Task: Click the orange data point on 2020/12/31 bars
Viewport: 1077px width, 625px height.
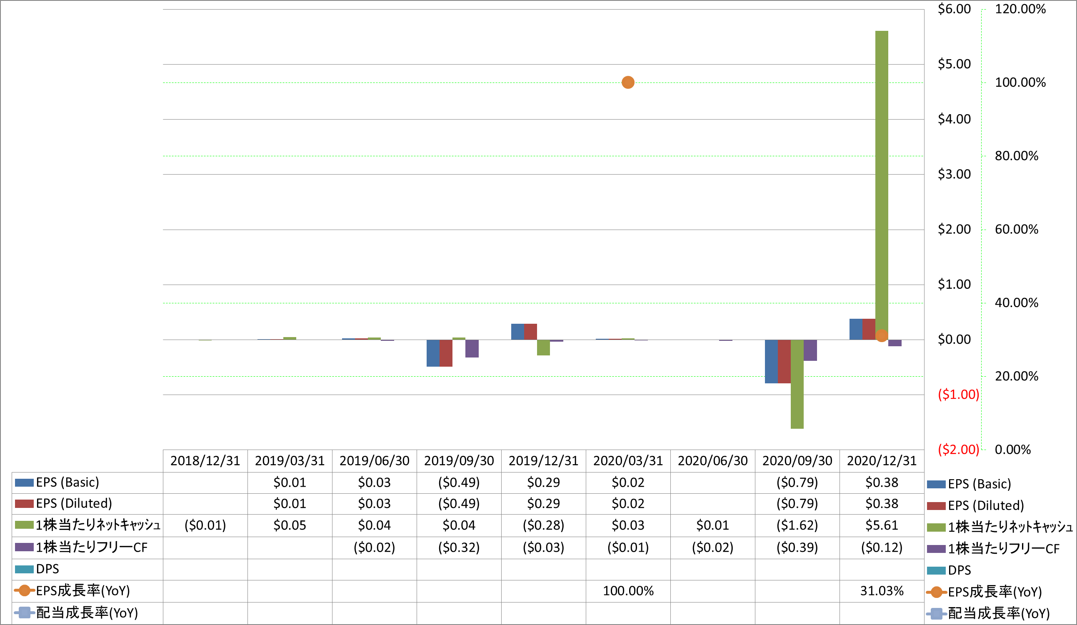Action: tap(882, 335)
